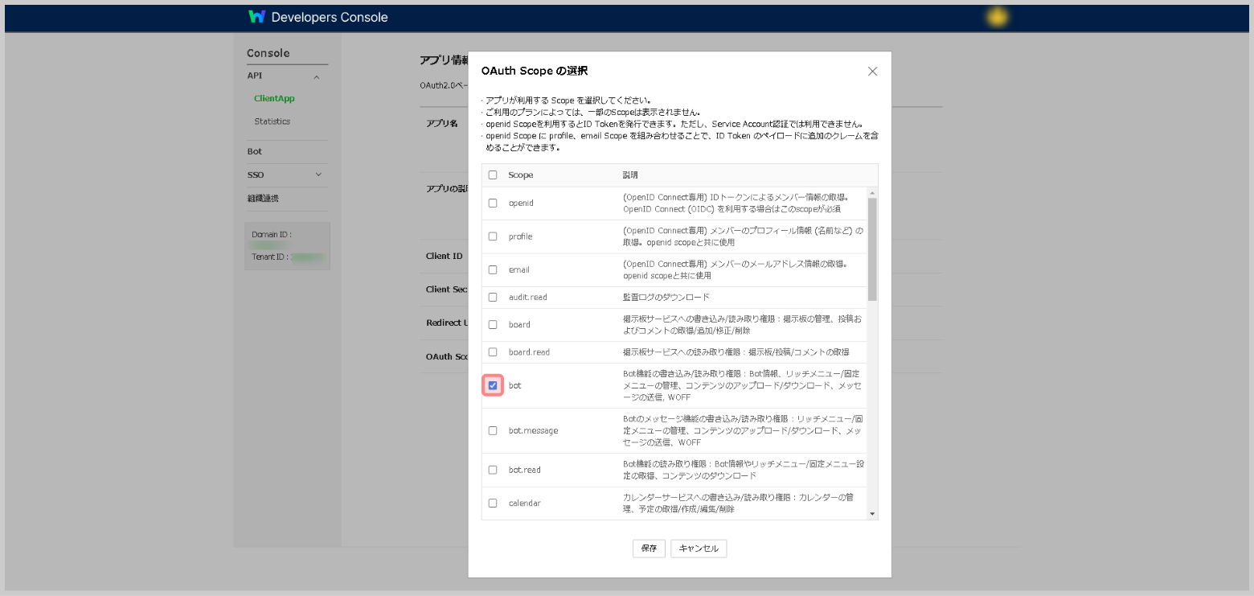Click the 'bot' scope name text
The height and width of the screenshot is (596, 1254).
coord(515,385)
